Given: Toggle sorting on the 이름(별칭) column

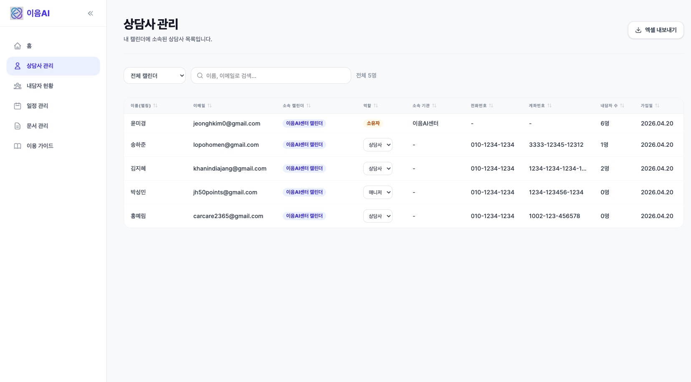Looking at the screenshot, I should coord(155,106).
